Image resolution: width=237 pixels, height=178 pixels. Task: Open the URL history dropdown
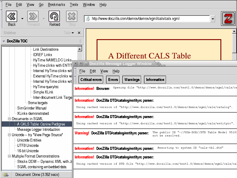213,19
